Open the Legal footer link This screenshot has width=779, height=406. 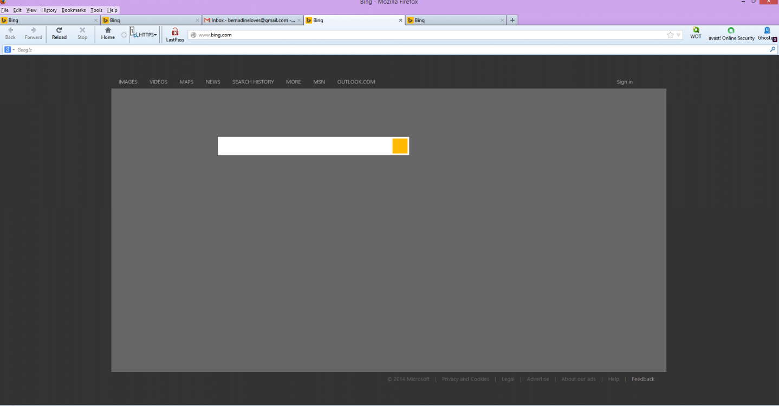point(508,379)
